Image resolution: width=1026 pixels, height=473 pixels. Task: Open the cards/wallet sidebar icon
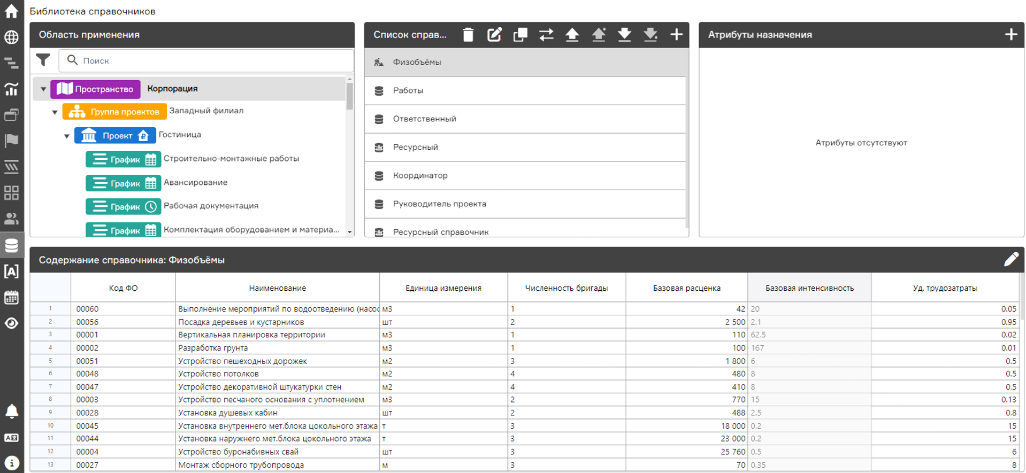11,114
